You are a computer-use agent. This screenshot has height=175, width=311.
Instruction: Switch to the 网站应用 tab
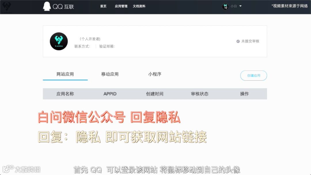tap(65, 74)
